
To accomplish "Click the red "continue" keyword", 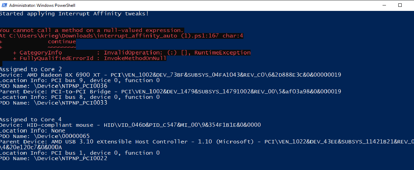I will [62, 42].
